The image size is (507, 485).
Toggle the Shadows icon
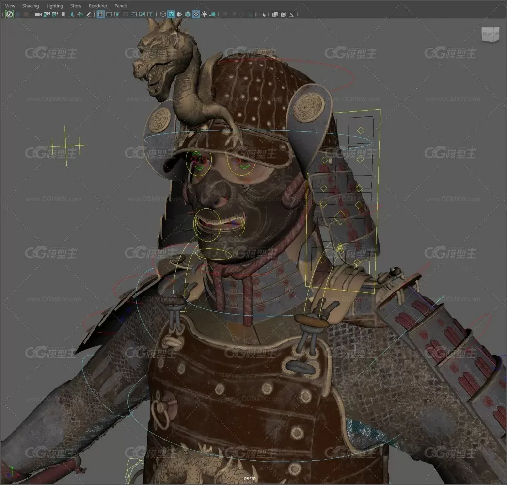(x=213, y=14)
